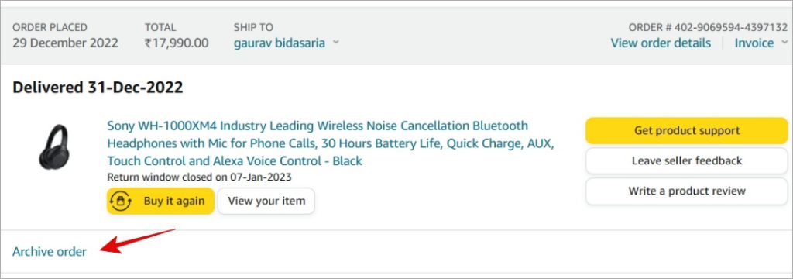
Task: Click the circular reorder icon in Buy it again
Action: point(121,201)
